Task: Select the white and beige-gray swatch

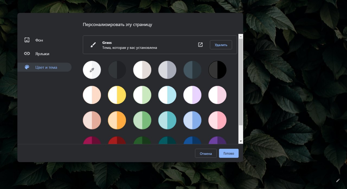Action: click(142, 70)
